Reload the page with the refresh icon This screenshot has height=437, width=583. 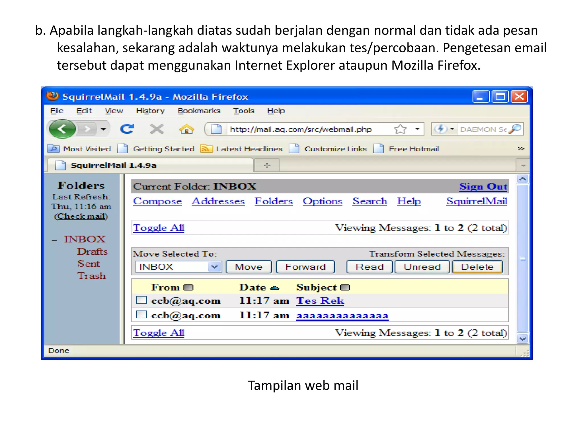tap(127, 129)
